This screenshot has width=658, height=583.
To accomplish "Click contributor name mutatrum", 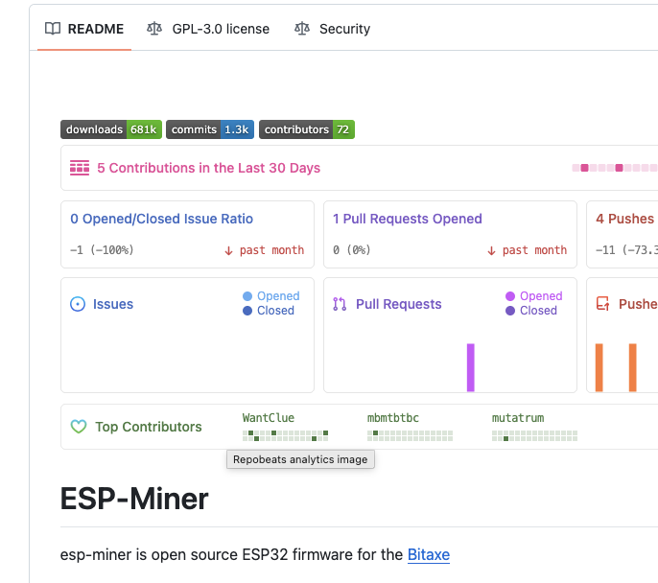I will click(x=518, y=418).
